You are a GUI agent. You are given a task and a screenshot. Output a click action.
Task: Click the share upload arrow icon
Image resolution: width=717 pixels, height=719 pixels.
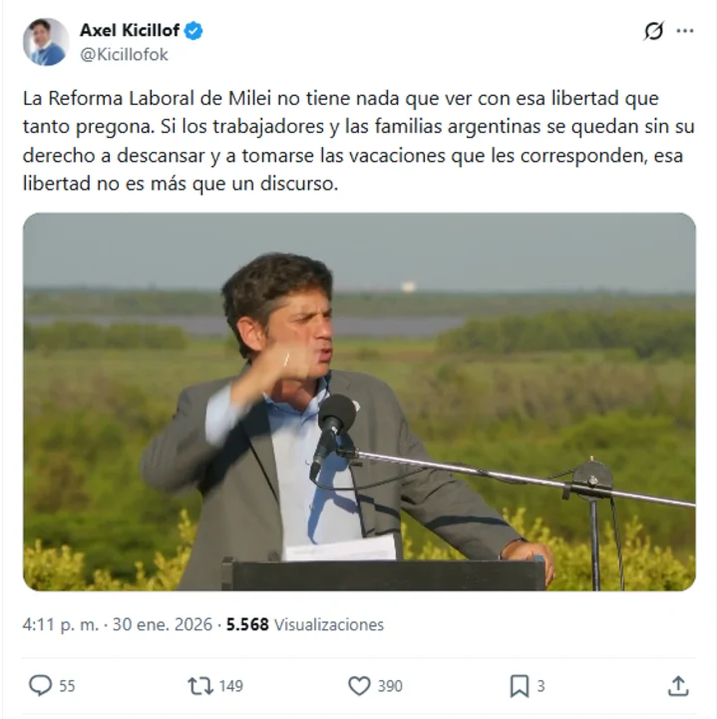pos(678,686)
